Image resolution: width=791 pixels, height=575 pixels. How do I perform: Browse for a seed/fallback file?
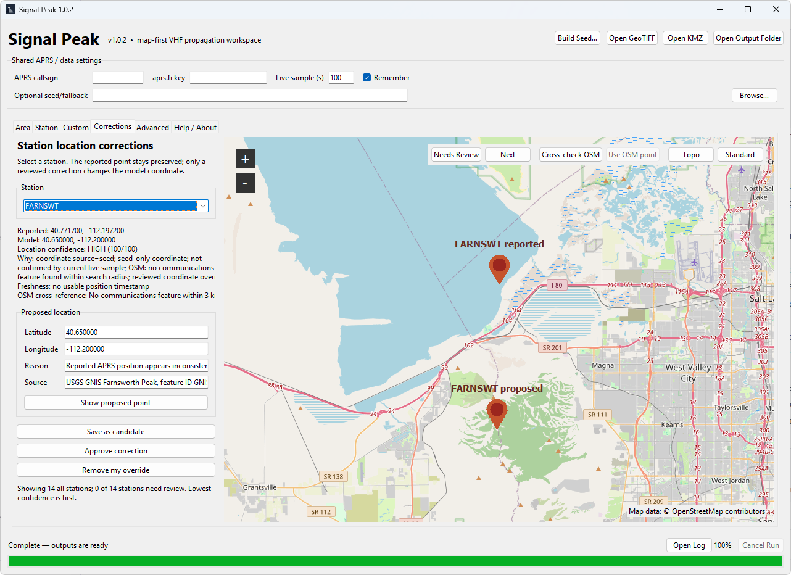point(754,96)
